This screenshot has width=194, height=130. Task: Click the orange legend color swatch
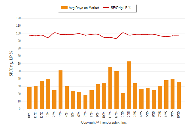pos(64,8)
